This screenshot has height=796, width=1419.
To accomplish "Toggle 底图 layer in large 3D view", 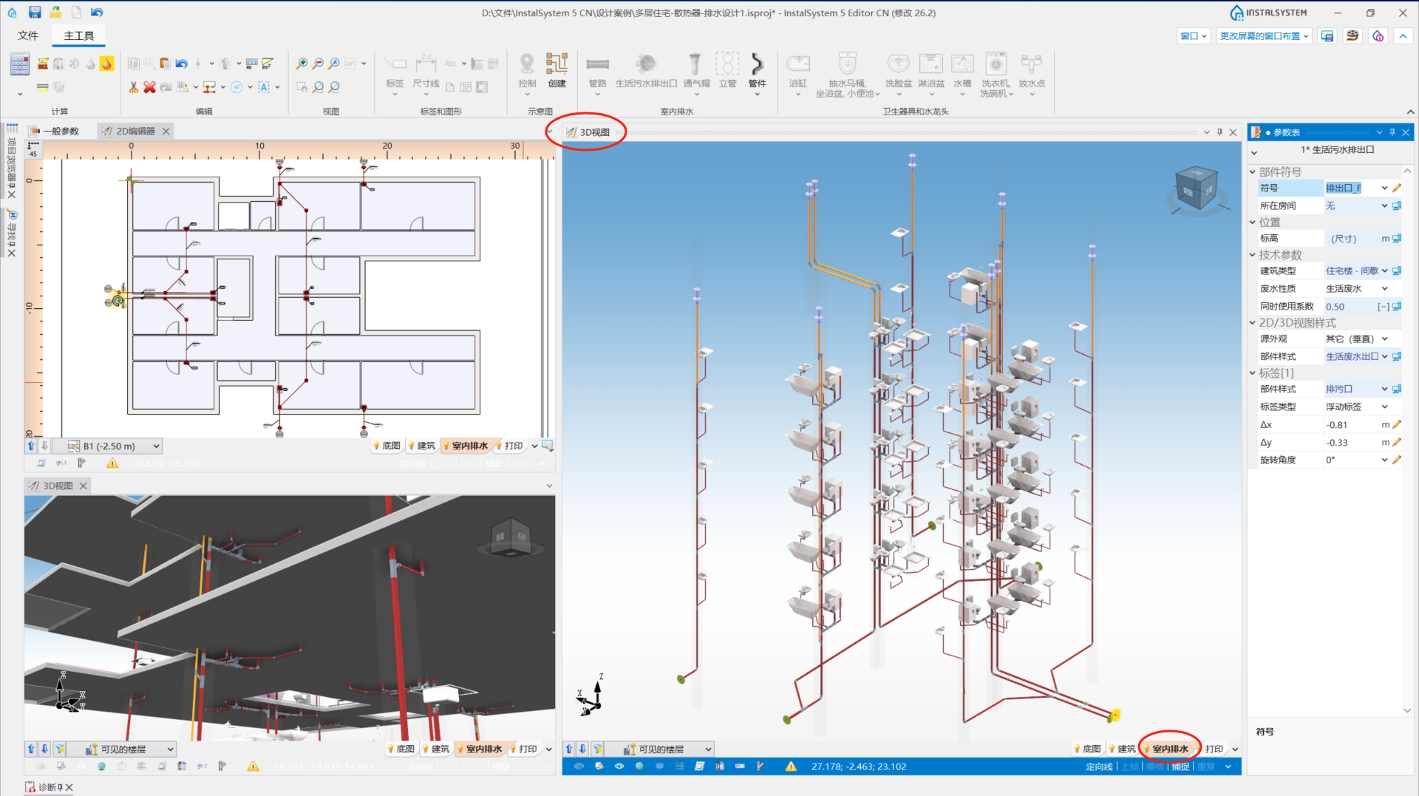I will click(1087, 749).
